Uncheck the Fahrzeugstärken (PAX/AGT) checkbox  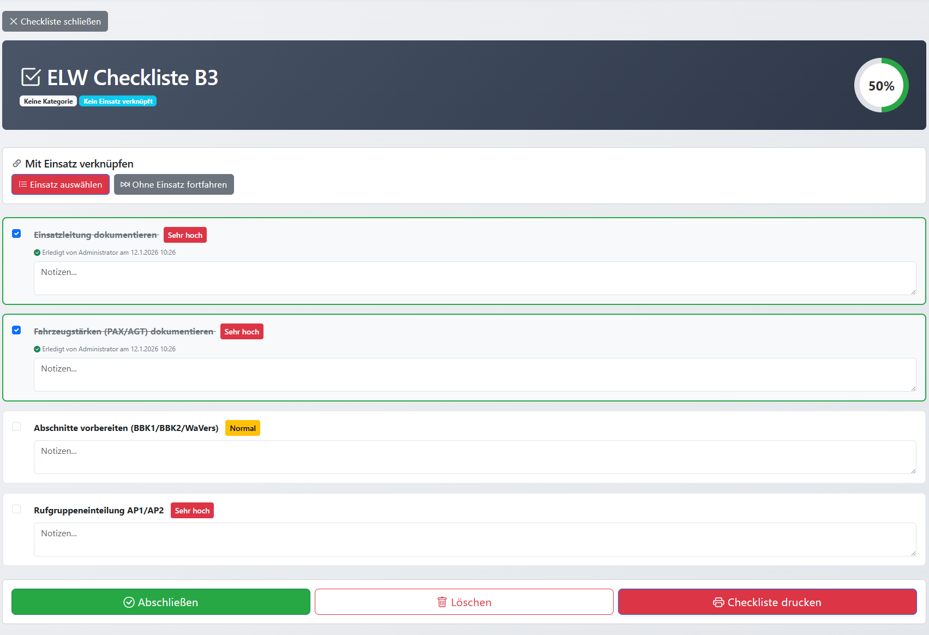(x=16, y=330)
